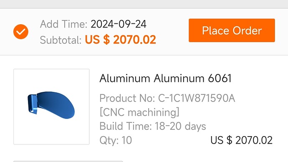The image size is (288, 162).
Task: Click the partially visible box below the thumbnail
Action: pos(68,161)
